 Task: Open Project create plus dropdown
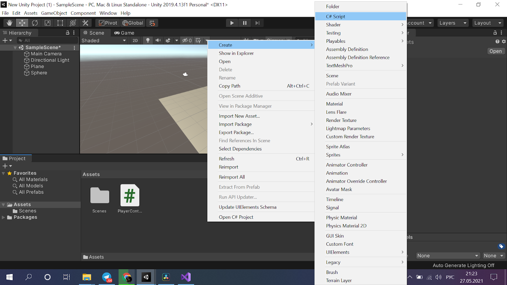point(7,166)
